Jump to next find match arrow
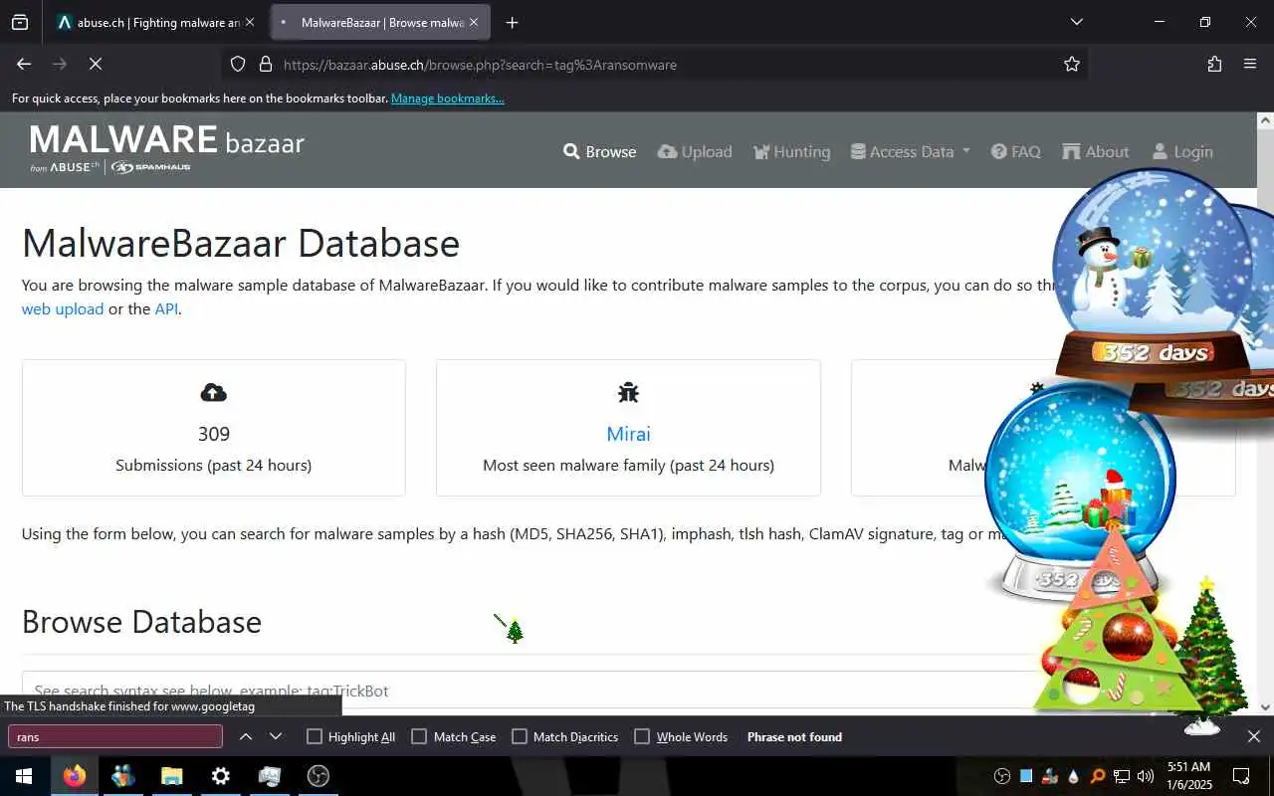Screen dimensions: 1274x796 276,736
